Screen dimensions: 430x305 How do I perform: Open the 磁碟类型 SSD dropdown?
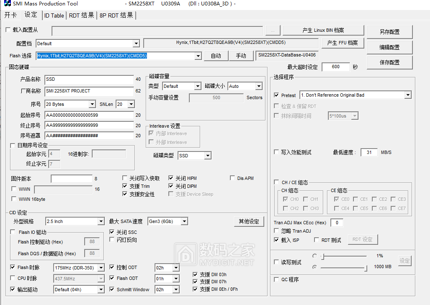click(208, 156)
